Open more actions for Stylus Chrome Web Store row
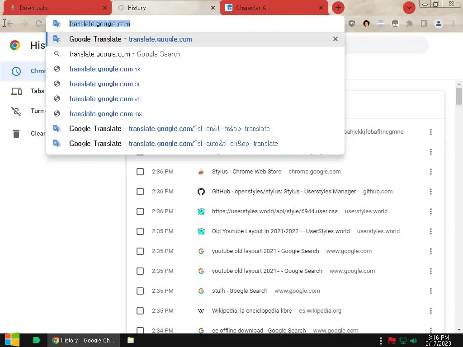463x347 pixels. coord(431,172)
